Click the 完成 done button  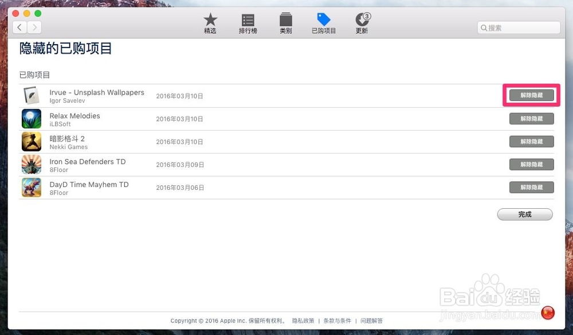coord(525,215)
